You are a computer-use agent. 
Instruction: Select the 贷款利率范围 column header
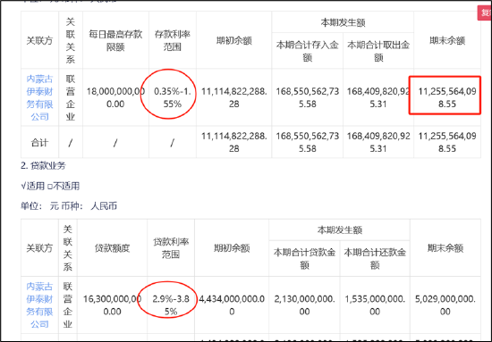tap(171, 248)
